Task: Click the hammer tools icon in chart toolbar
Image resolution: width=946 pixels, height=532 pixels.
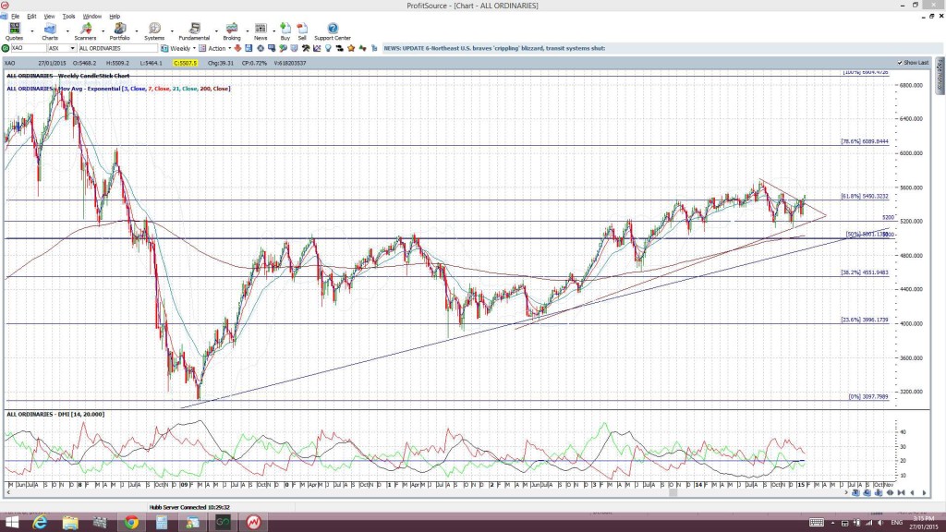Action: (x=306, y=48)
